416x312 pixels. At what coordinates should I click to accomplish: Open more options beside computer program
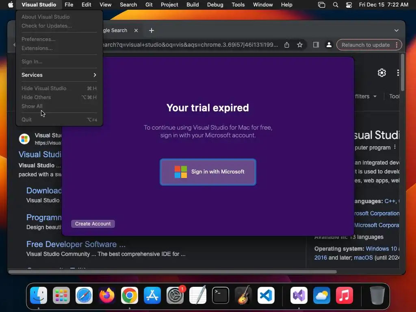(395, 147)
